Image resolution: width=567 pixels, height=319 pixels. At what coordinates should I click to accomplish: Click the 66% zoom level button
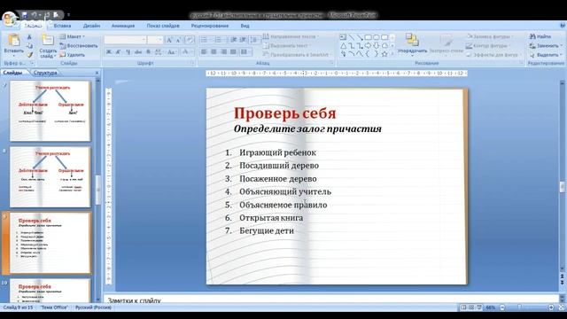click(490, 307)
